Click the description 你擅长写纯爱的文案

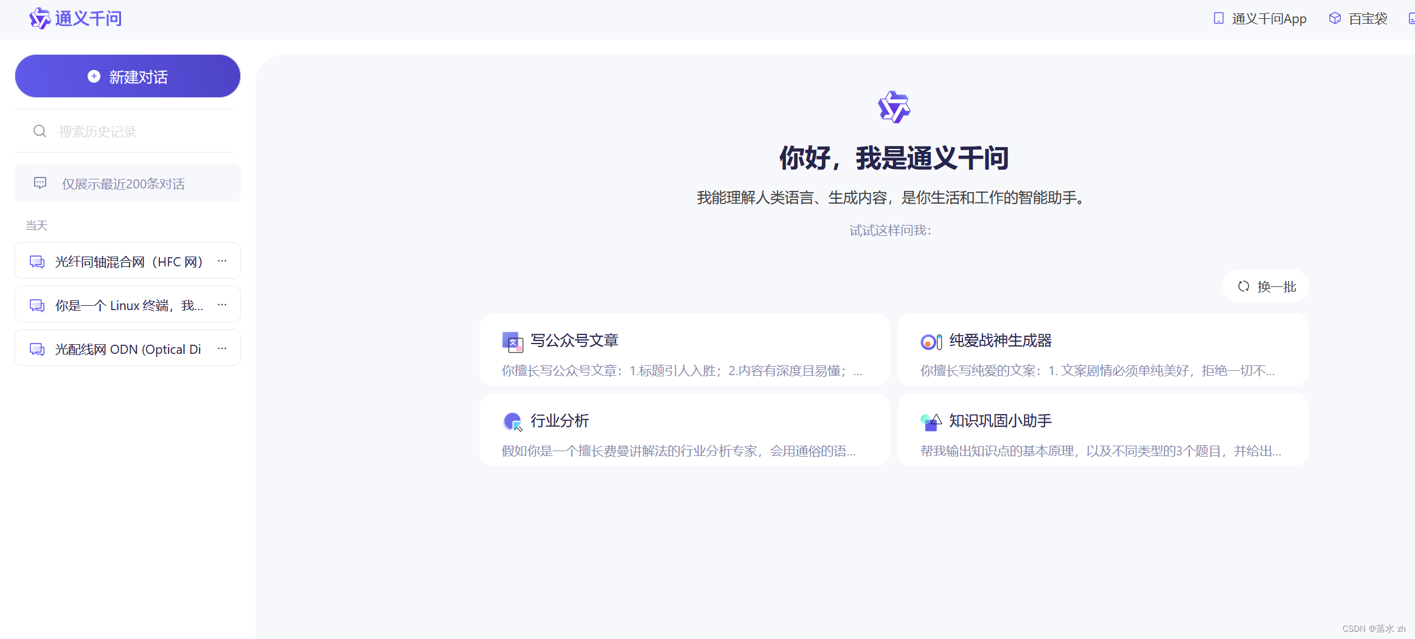click(1097, 371)
